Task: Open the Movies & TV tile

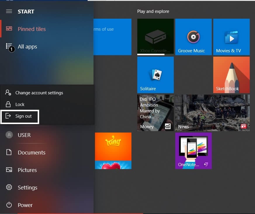Action: coord(231,37)
